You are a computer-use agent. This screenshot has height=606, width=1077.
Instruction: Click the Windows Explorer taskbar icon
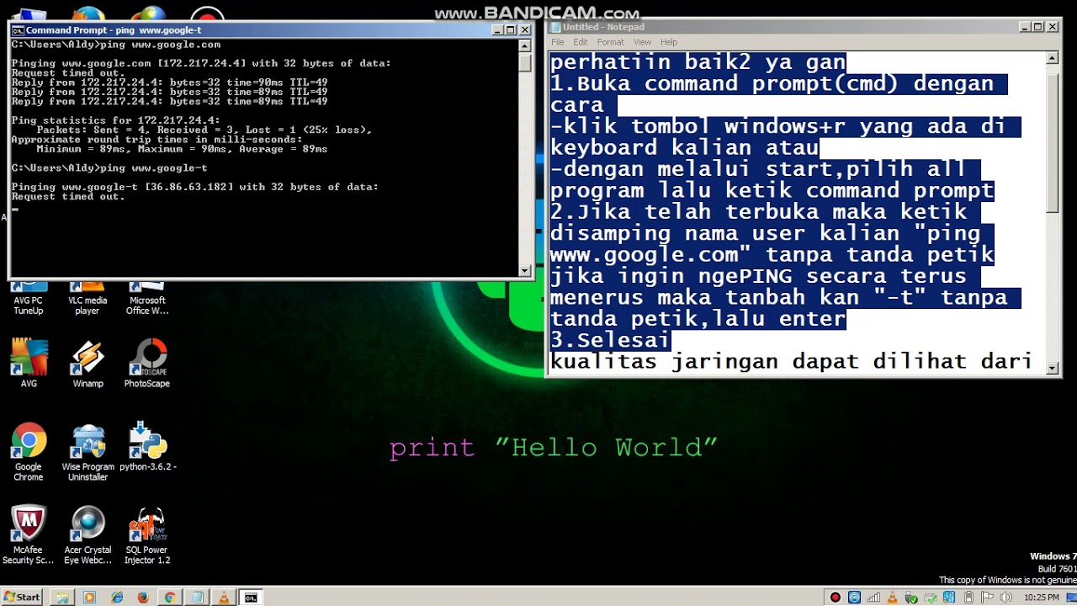coord(61,598)
